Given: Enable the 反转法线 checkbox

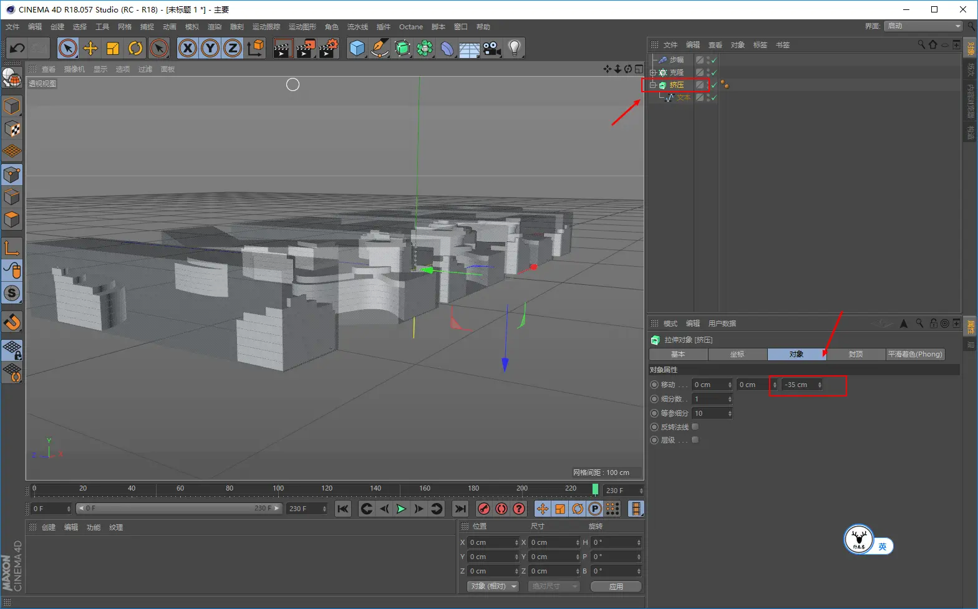Looking at the screenshot, I should point(695,427).
